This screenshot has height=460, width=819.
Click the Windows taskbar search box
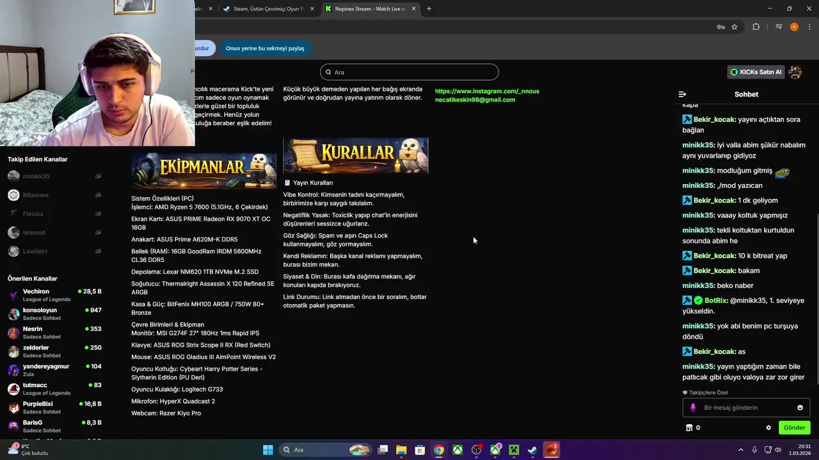(326, 450)
